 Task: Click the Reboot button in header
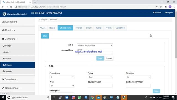(157, 12)
